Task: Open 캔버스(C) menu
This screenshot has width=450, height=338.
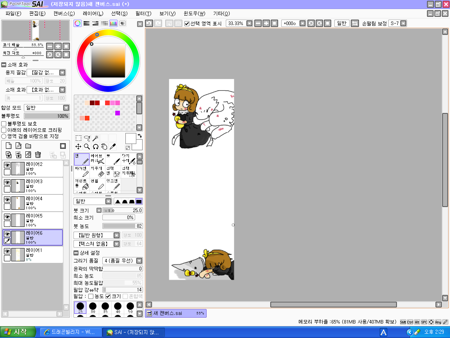Action: 64,14
